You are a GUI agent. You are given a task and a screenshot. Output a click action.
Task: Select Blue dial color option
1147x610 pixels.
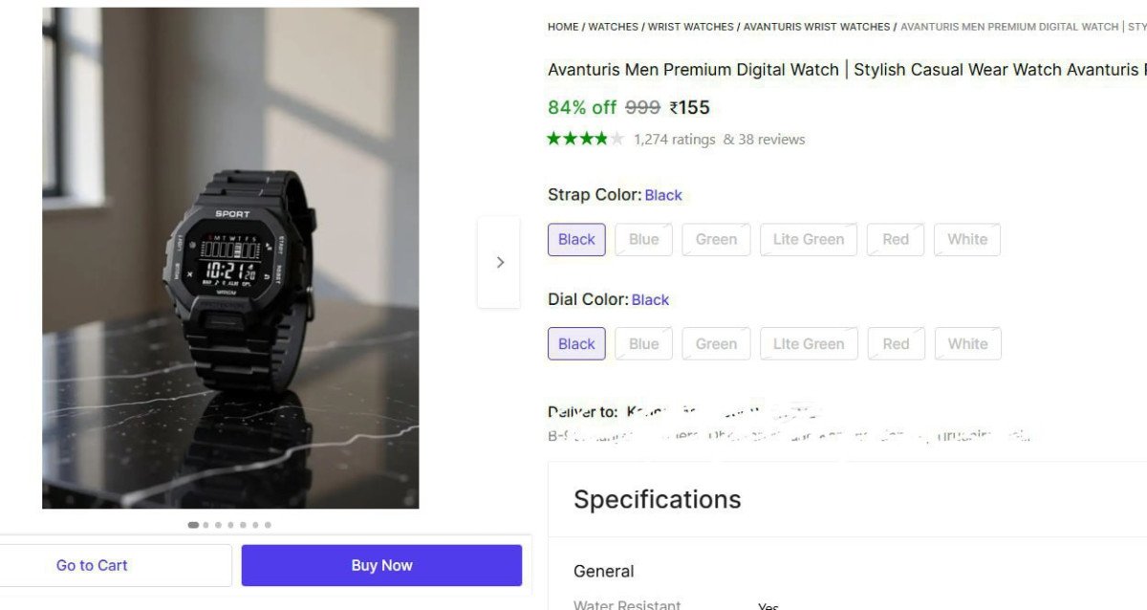[x=643, y=344]
